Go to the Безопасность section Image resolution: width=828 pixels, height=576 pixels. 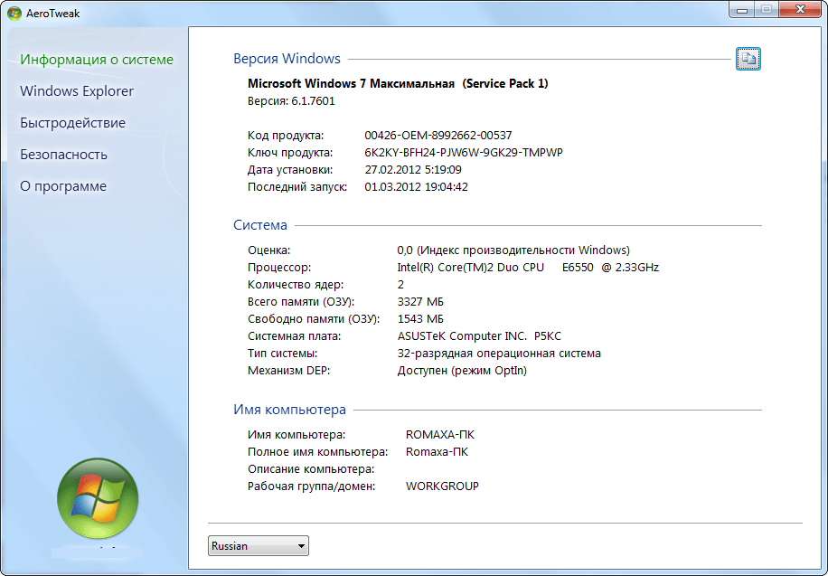[63, 155]
